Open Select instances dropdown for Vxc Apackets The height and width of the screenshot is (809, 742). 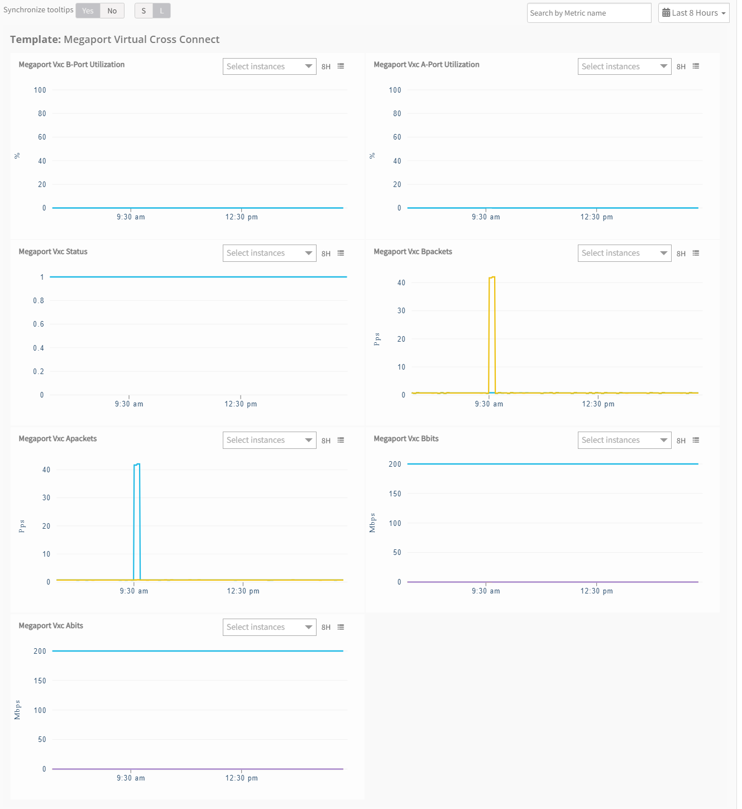[269, 440]
